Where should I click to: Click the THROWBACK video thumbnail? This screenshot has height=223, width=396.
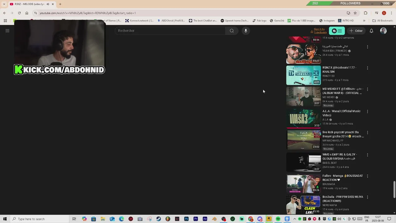[x=303, y=75]
